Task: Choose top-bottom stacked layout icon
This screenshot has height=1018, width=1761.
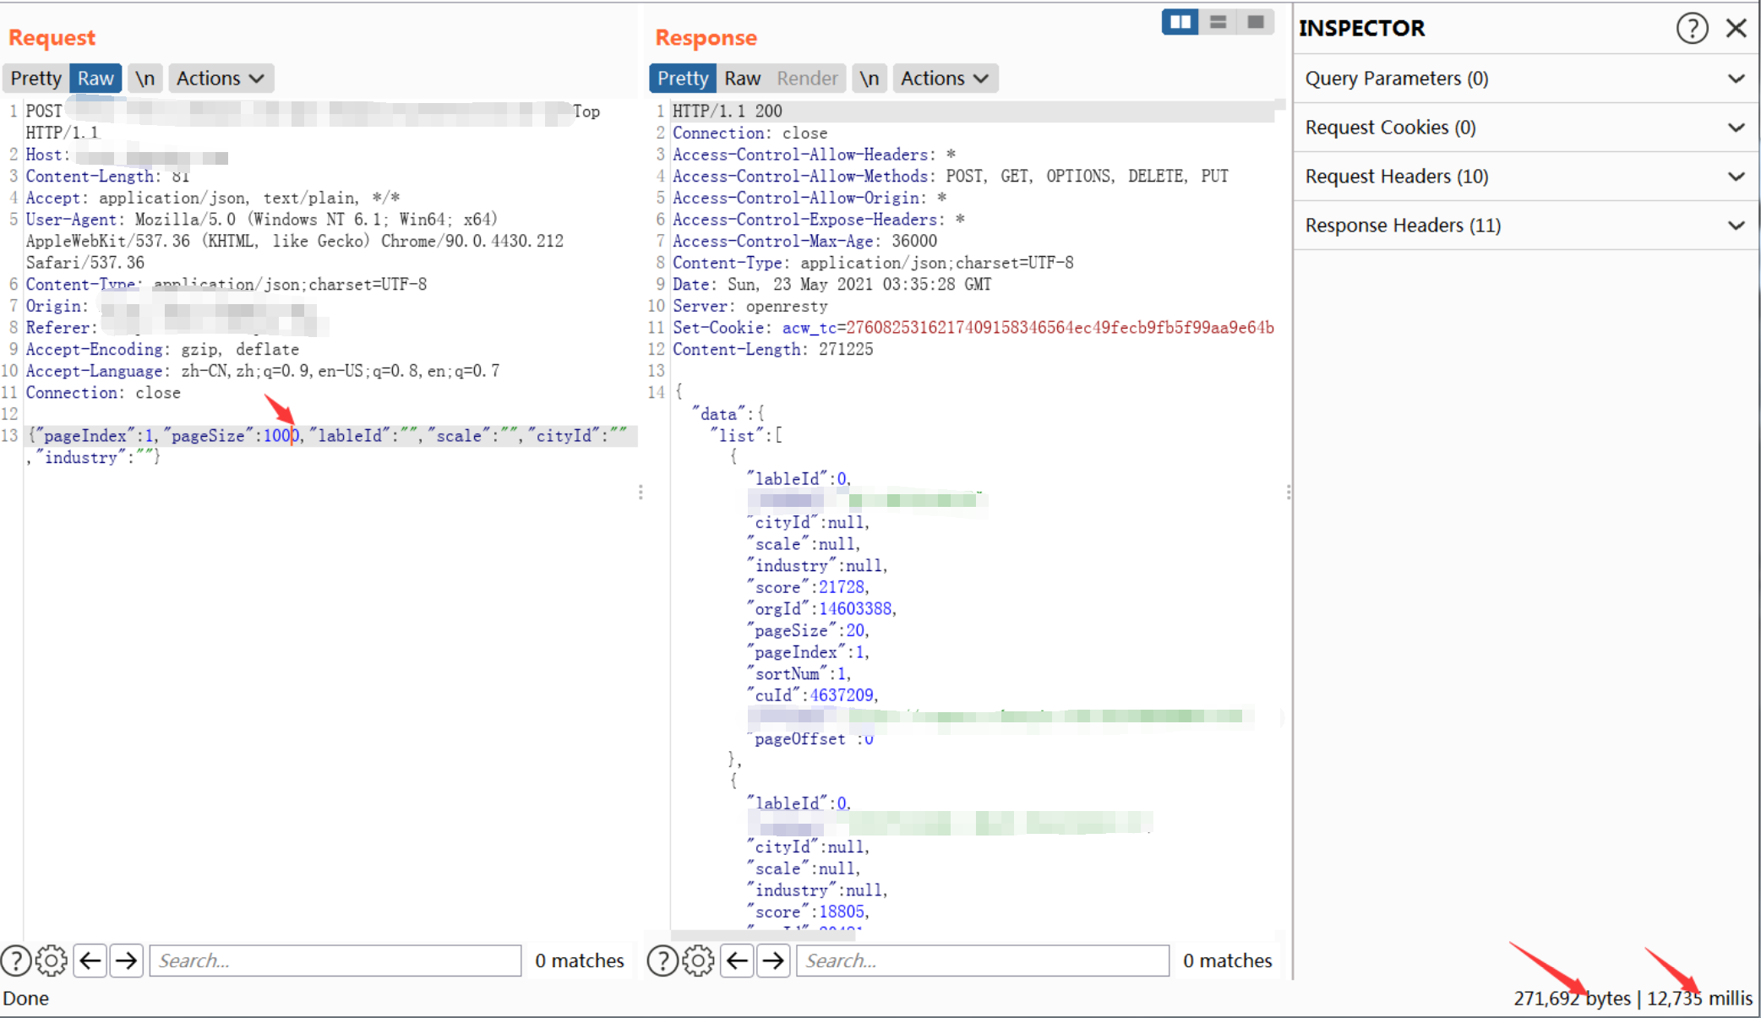Action: click(1218, 22)
